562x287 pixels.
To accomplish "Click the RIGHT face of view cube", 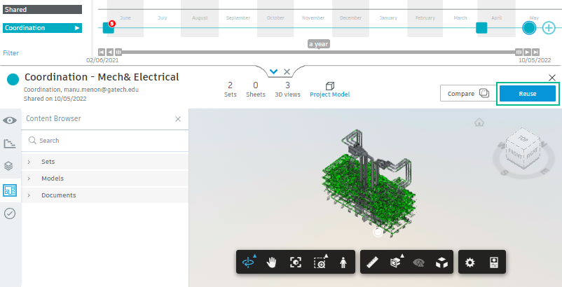I will point(531,153).
